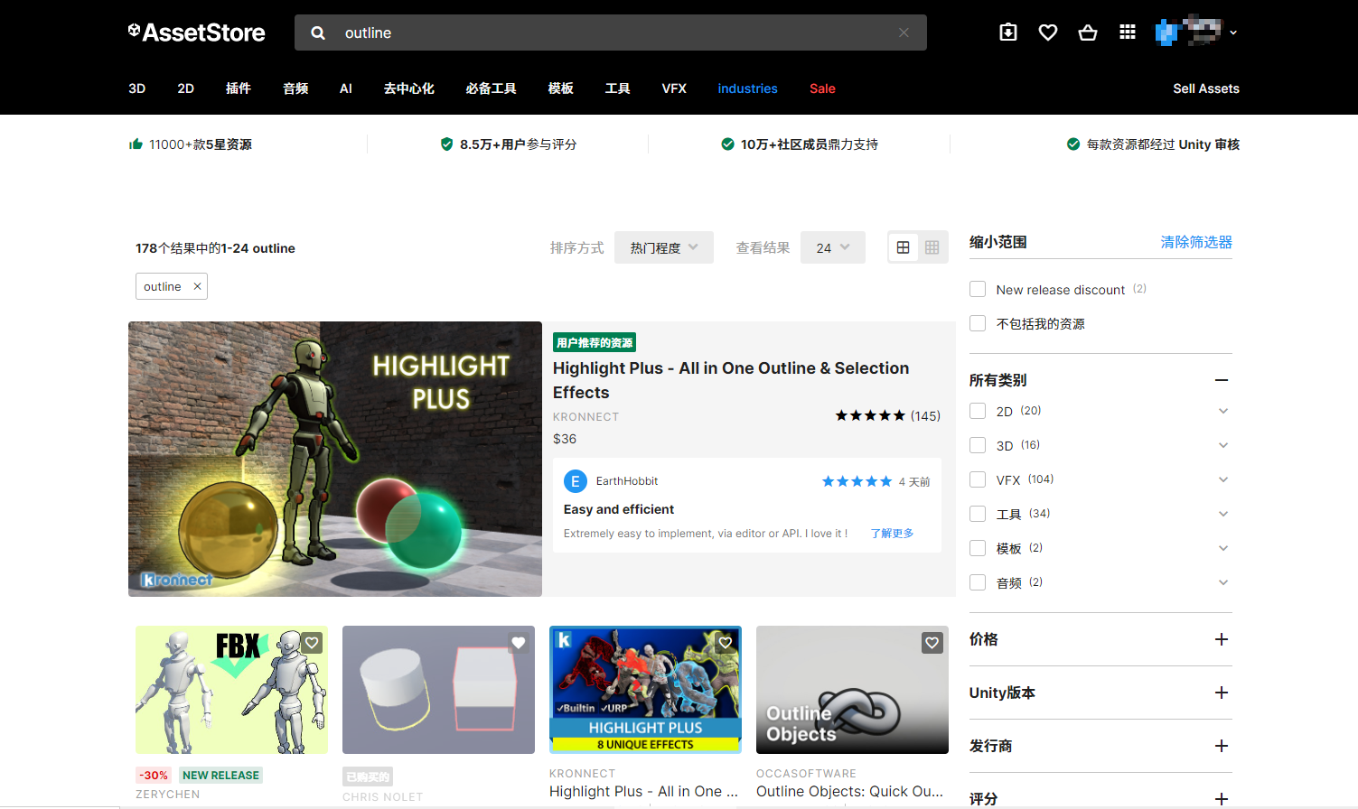Check the VFX category box
Image resolution: width=1358 pixels, height=809 pixels.
[x=978, y=479]
